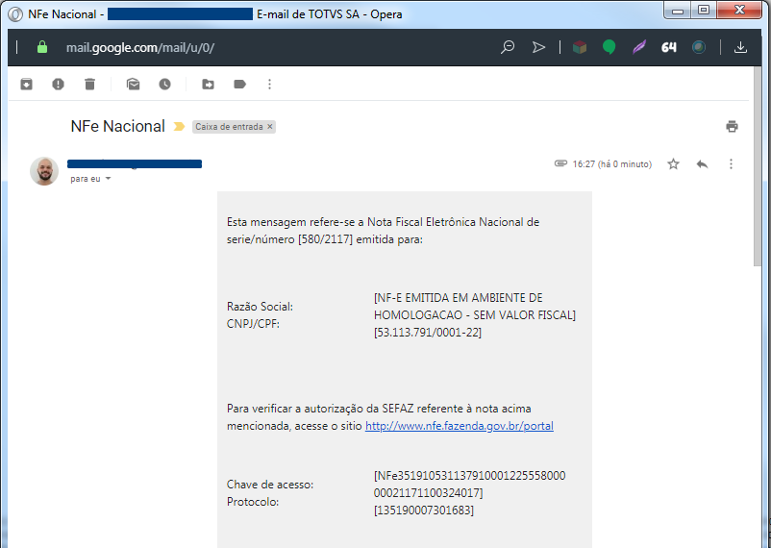Open the green speech bubble extension

pos(609,47)
